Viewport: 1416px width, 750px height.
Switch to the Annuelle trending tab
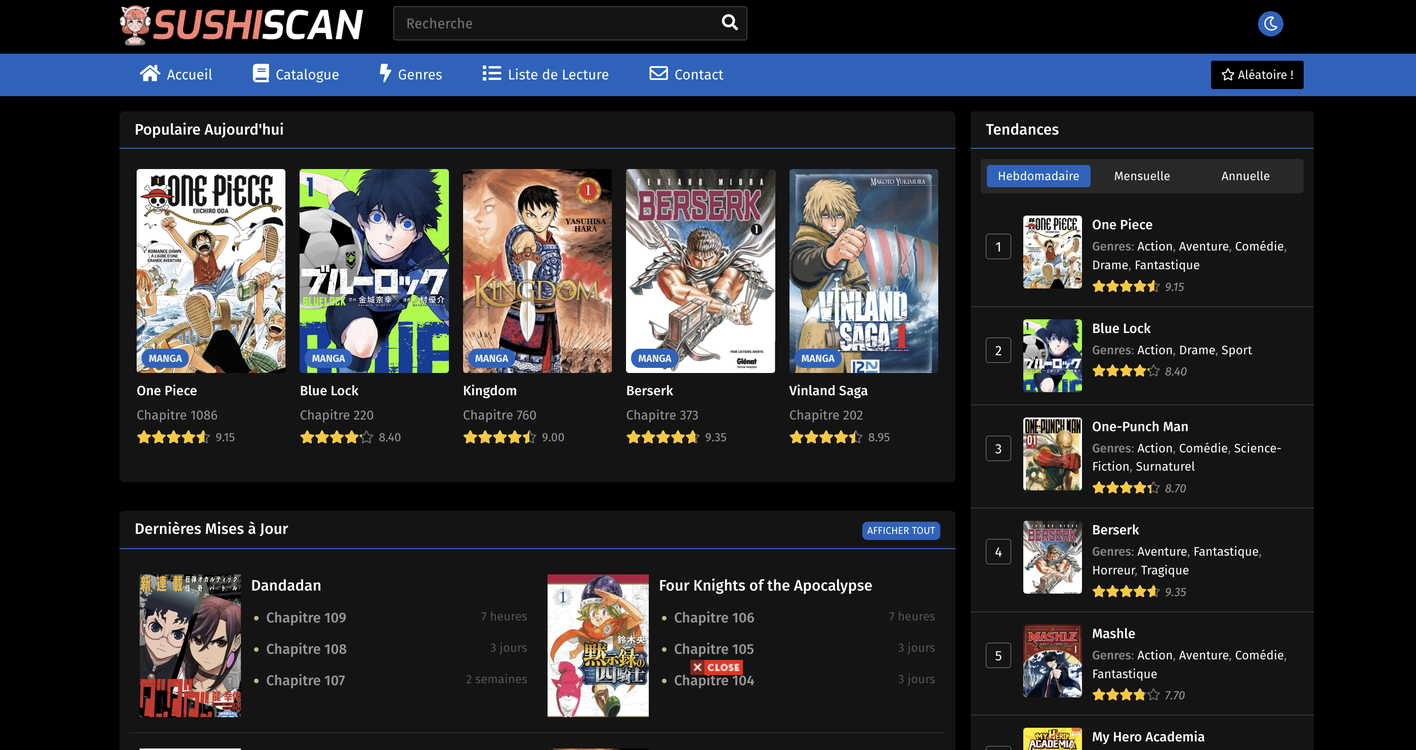1245,176
